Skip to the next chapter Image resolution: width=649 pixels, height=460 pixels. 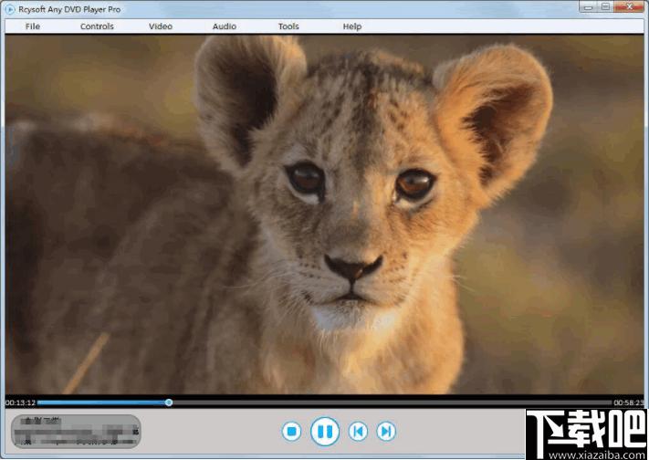click(386, 431)
